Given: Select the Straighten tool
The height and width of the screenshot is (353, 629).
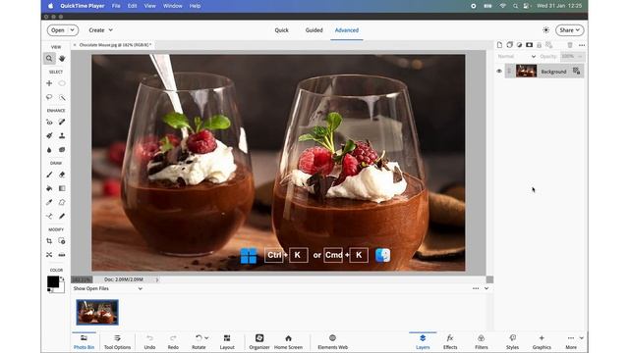Looking at the screenshot, I should 62,255.
